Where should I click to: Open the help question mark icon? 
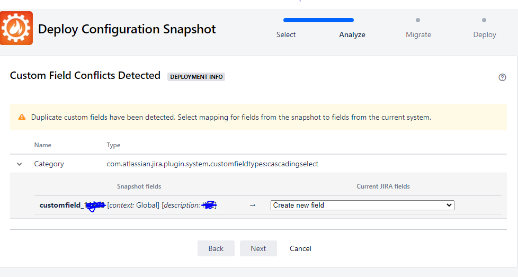click(x=502, y=77)
